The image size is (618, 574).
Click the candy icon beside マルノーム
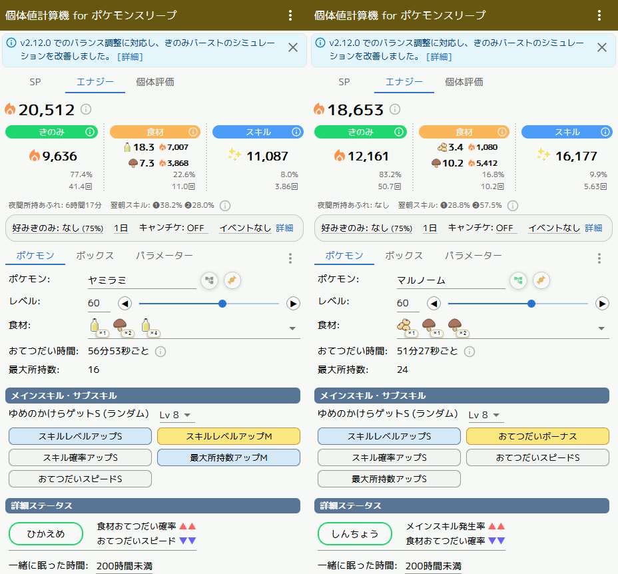[x=541, y=280]
